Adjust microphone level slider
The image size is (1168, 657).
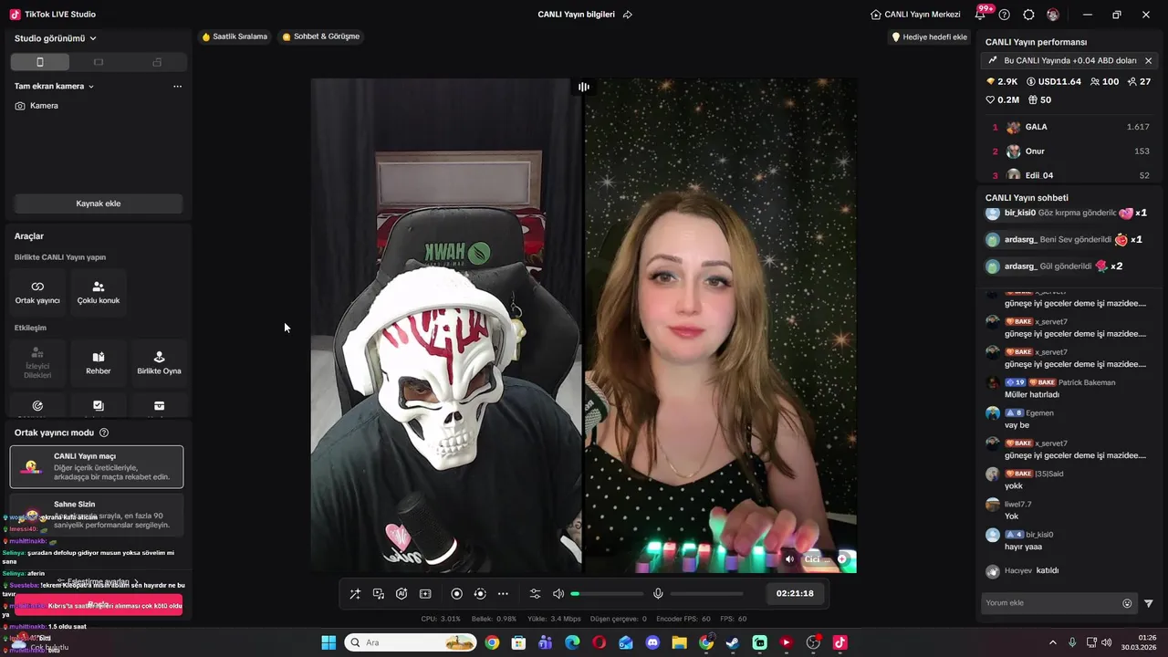(x=707, y=594)
